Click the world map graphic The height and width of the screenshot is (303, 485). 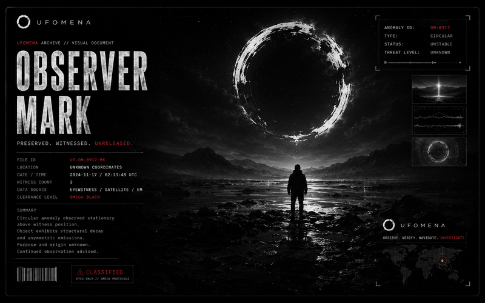point(423,264)
